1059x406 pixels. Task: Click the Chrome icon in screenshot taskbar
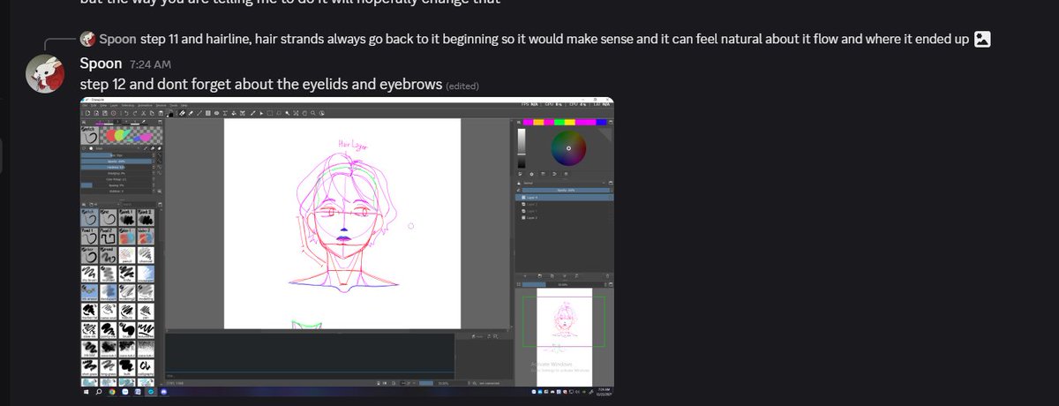point(112,392)
